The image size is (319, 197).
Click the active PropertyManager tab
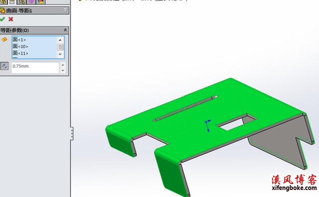tap(13, 2)
